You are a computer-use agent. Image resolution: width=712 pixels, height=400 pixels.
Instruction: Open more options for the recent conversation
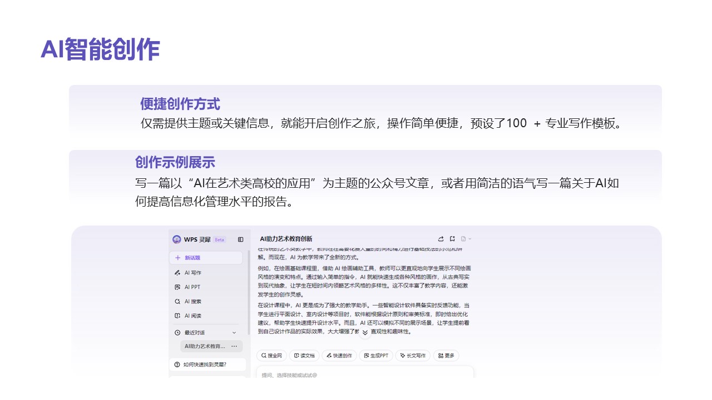234,346
